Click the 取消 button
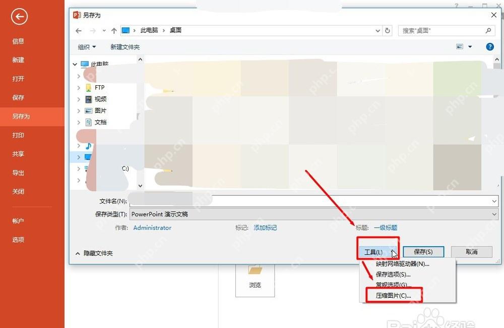Screen dimensions: 504x328 point(472,252)
